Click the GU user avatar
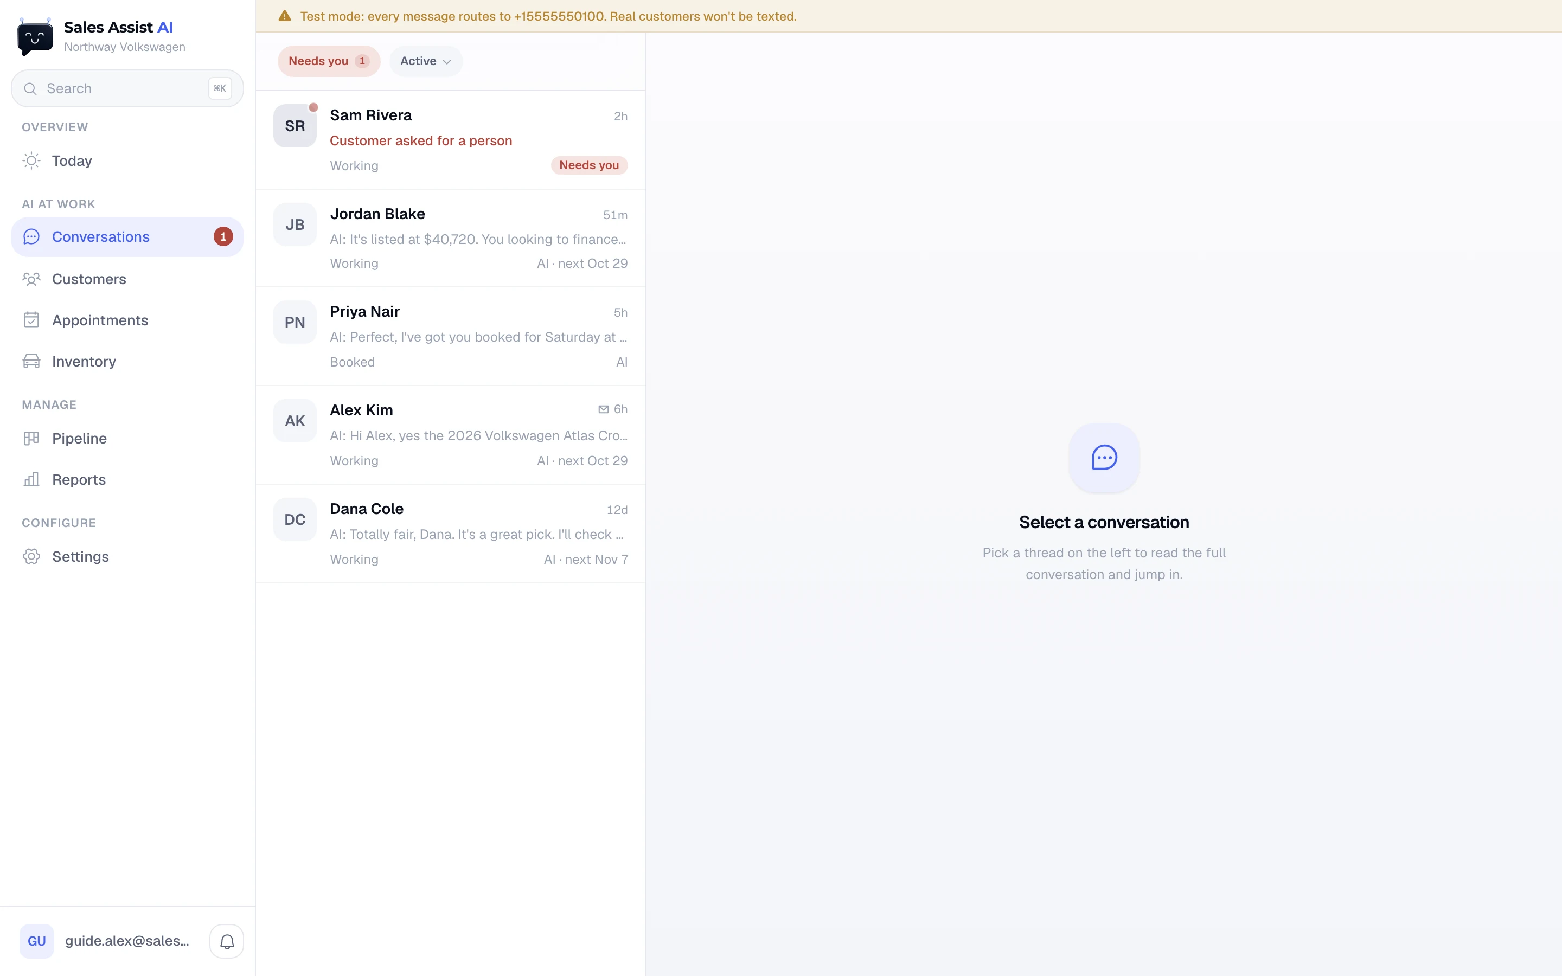Screen dimensions: 1562x976 [37, 941]
